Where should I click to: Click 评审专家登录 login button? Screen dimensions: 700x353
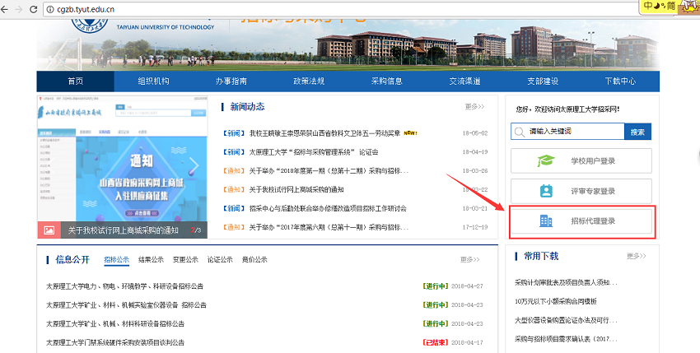(581, 191)
